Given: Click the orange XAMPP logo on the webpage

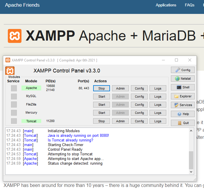Looking at the screenshot, I should [x=15, y=36].
